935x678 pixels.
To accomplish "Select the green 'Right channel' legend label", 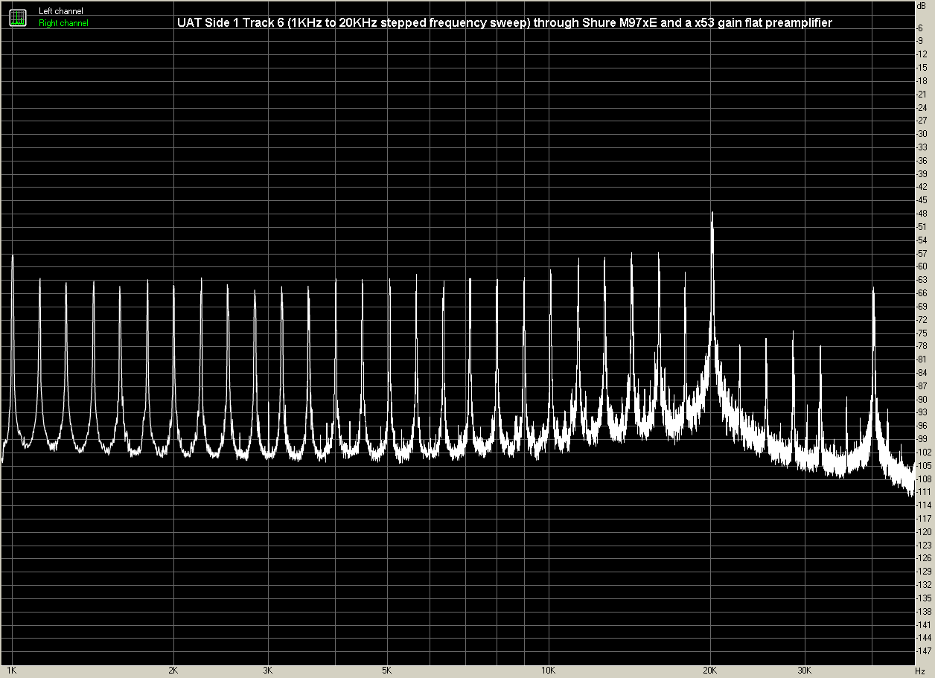I will pyautogui.click(x=63, y=23).
